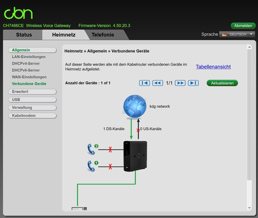This screenshot has width=258, height=218.
Task: Click the '1 DS-Kanäle' label
Action: pyautogui.click(x=114, y=129)
